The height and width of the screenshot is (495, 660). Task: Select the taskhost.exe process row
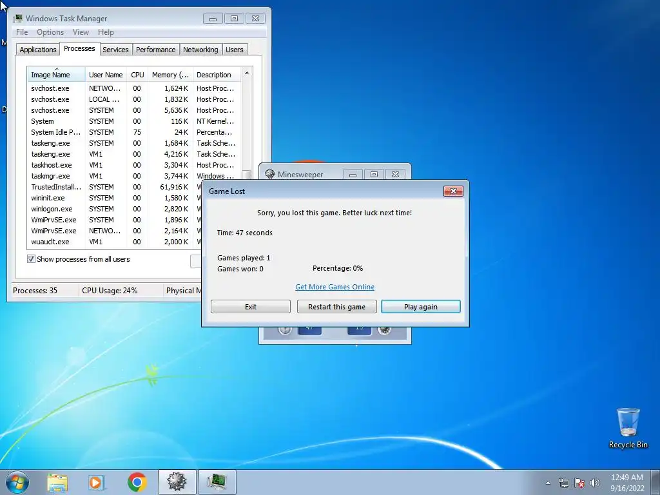[134, 165]
